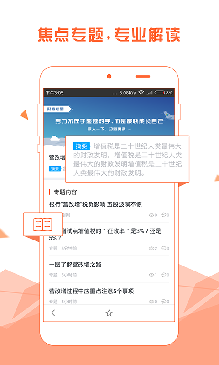The width and height of the screenshot is (219, 365).
Task: Tap the view count eye icon on the 银行营改增 article
Action: coord(151,215)
